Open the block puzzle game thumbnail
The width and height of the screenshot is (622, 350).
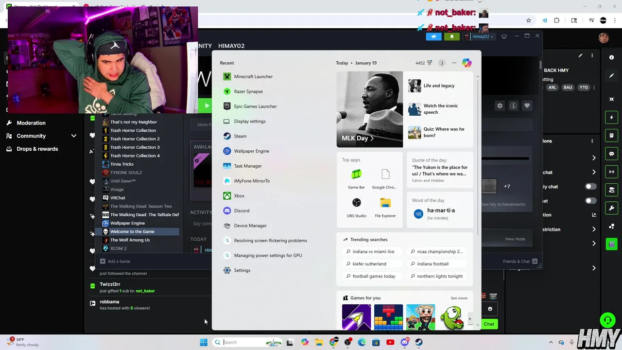[388, 317]
